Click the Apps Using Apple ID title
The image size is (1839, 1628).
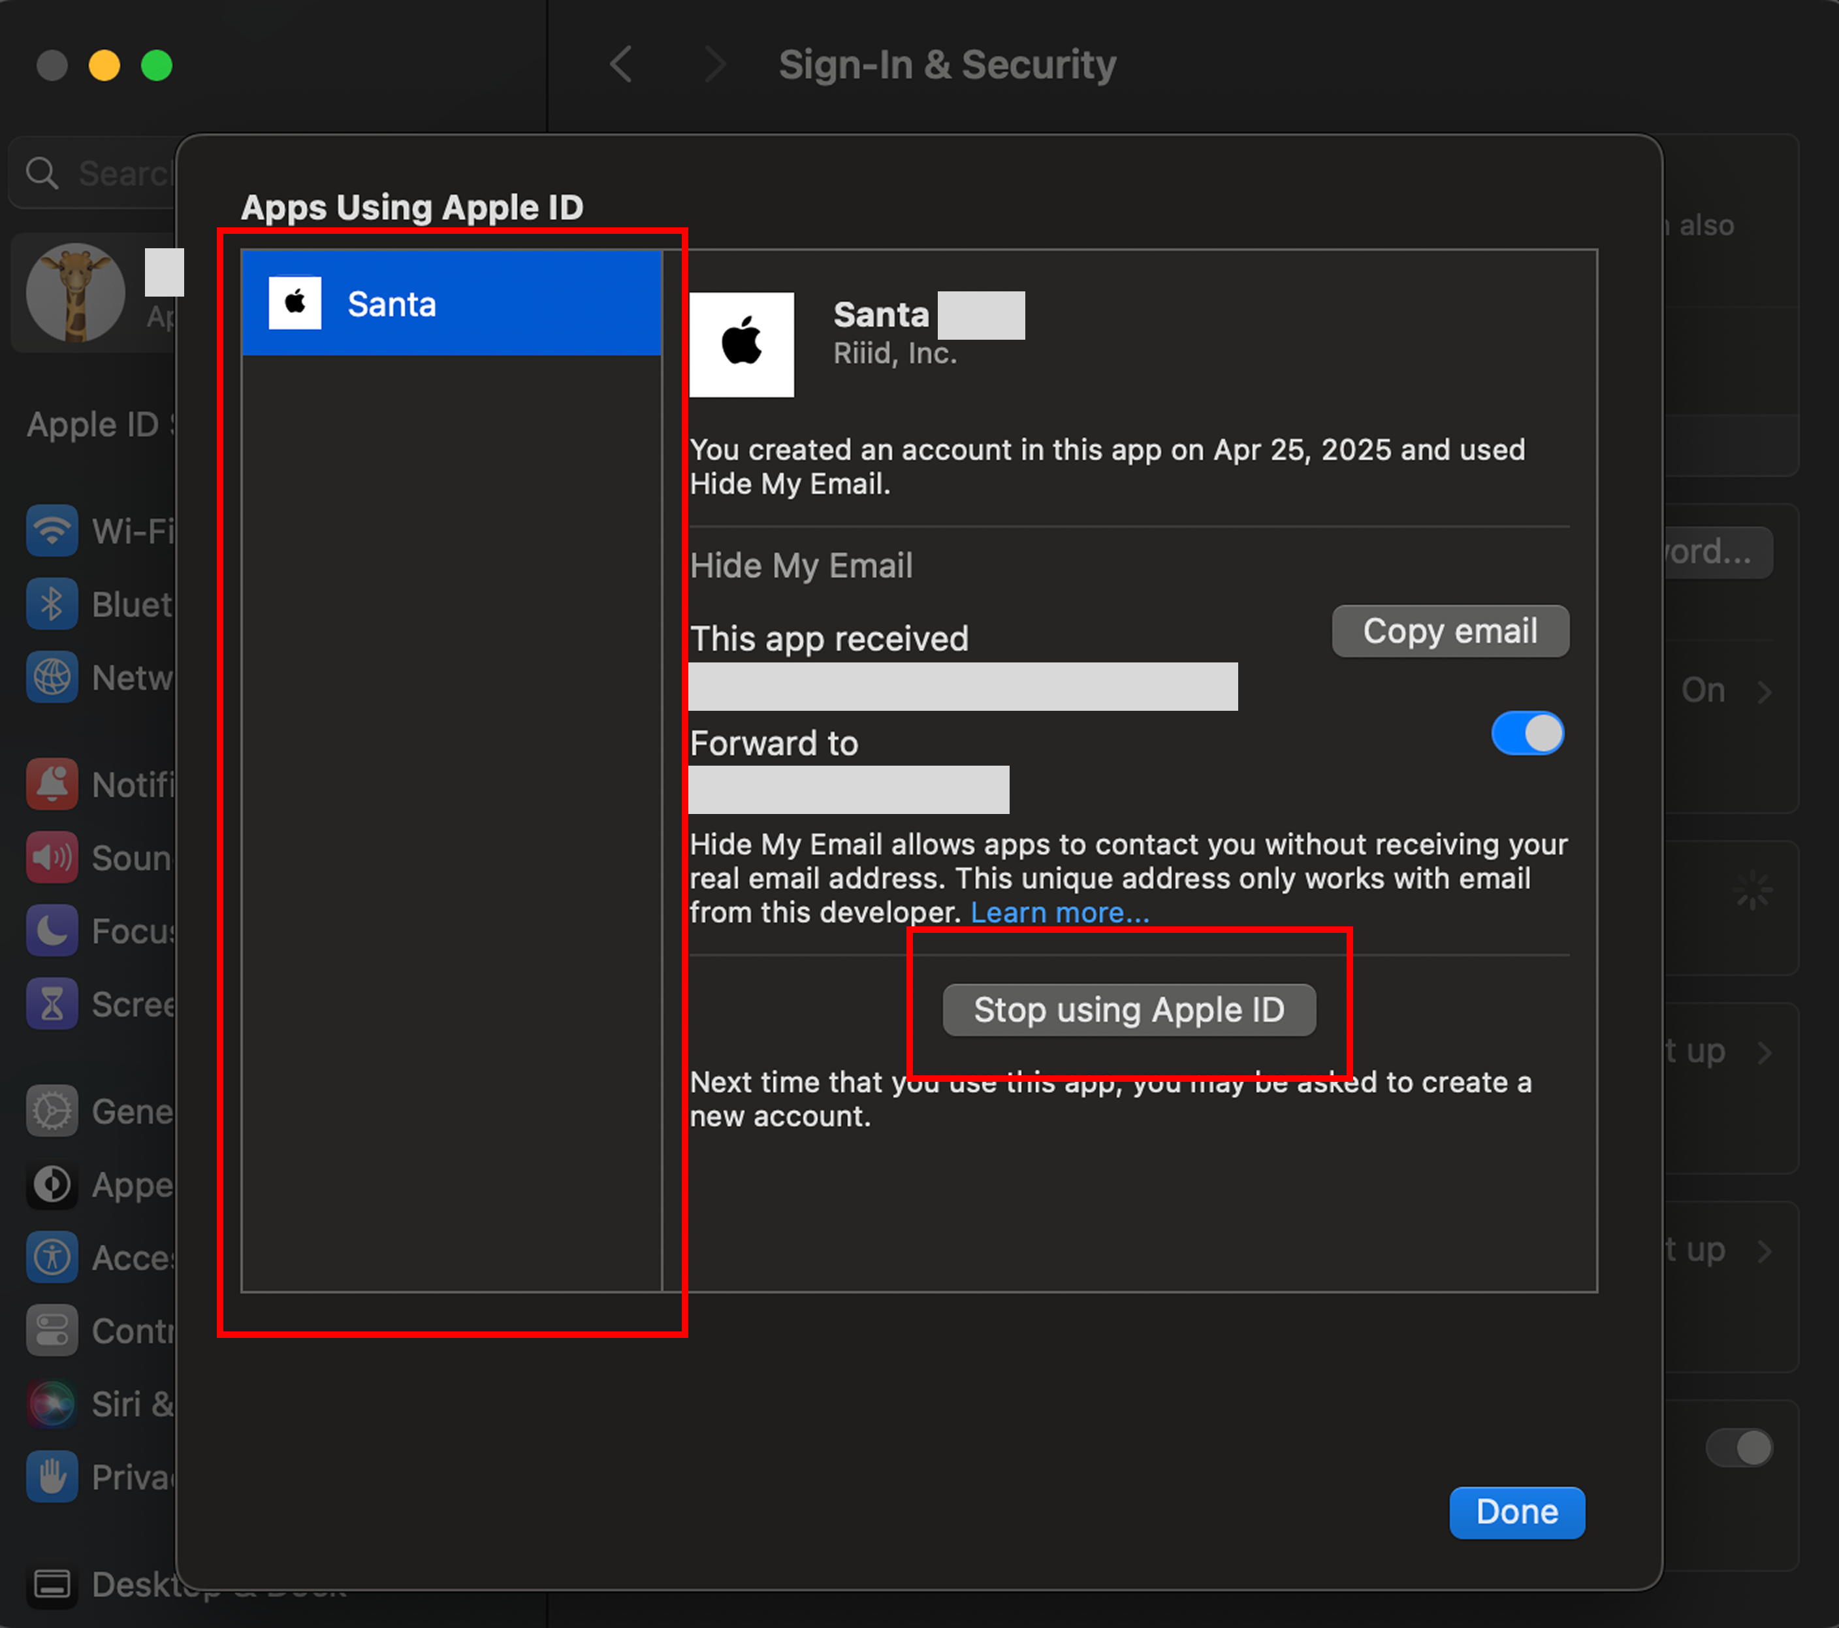tap(412, 207)
